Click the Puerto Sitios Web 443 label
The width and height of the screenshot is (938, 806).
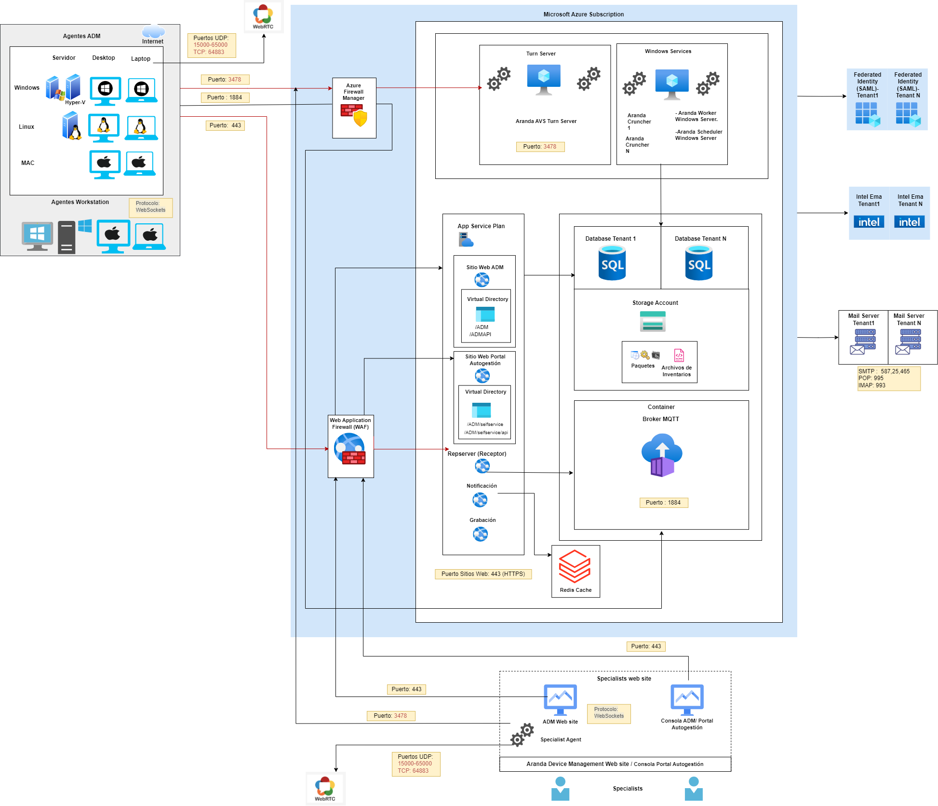(x=483, y=574)
